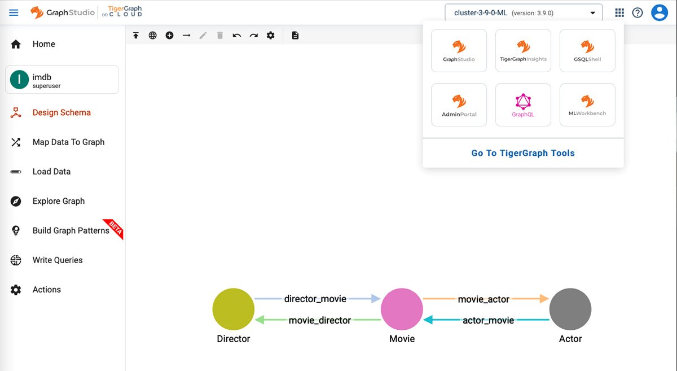Select the add edge type arrow icon
677x371 pixels.
186,34
